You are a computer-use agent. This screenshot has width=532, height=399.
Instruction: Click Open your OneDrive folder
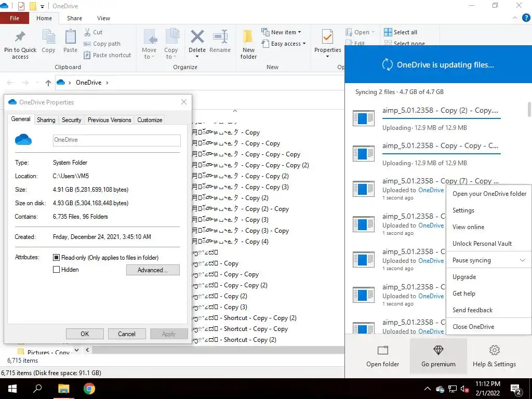pyautogui.click(x=488, y=194)
